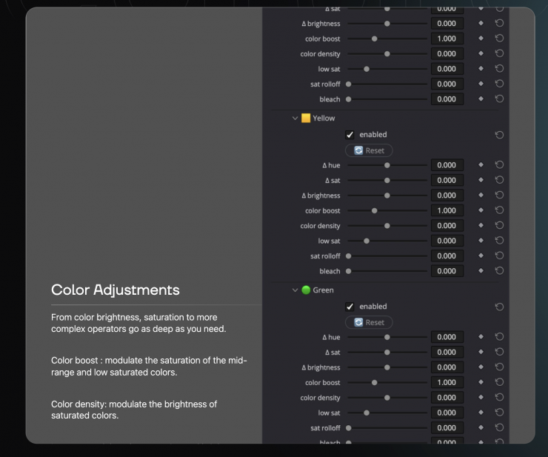Click keyframe diamond for Yellow bleach
548x457 pixels.
481,271
